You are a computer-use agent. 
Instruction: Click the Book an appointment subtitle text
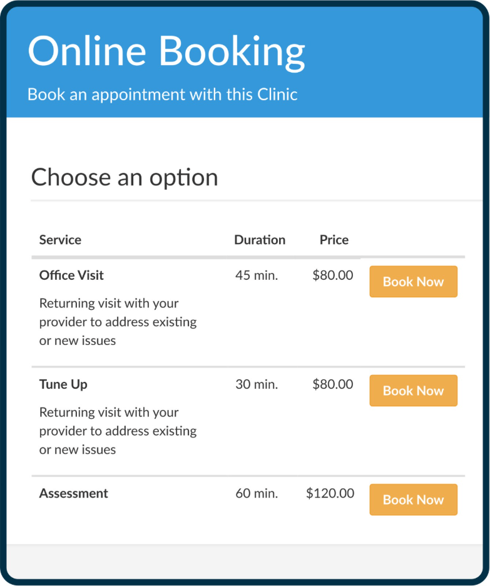pyautogui.click(x=162, y=95)
